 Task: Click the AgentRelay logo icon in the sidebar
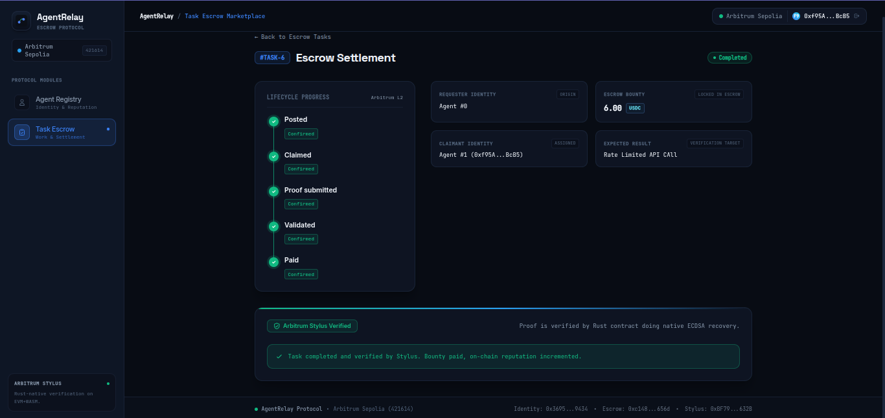[x=21, y=21]
